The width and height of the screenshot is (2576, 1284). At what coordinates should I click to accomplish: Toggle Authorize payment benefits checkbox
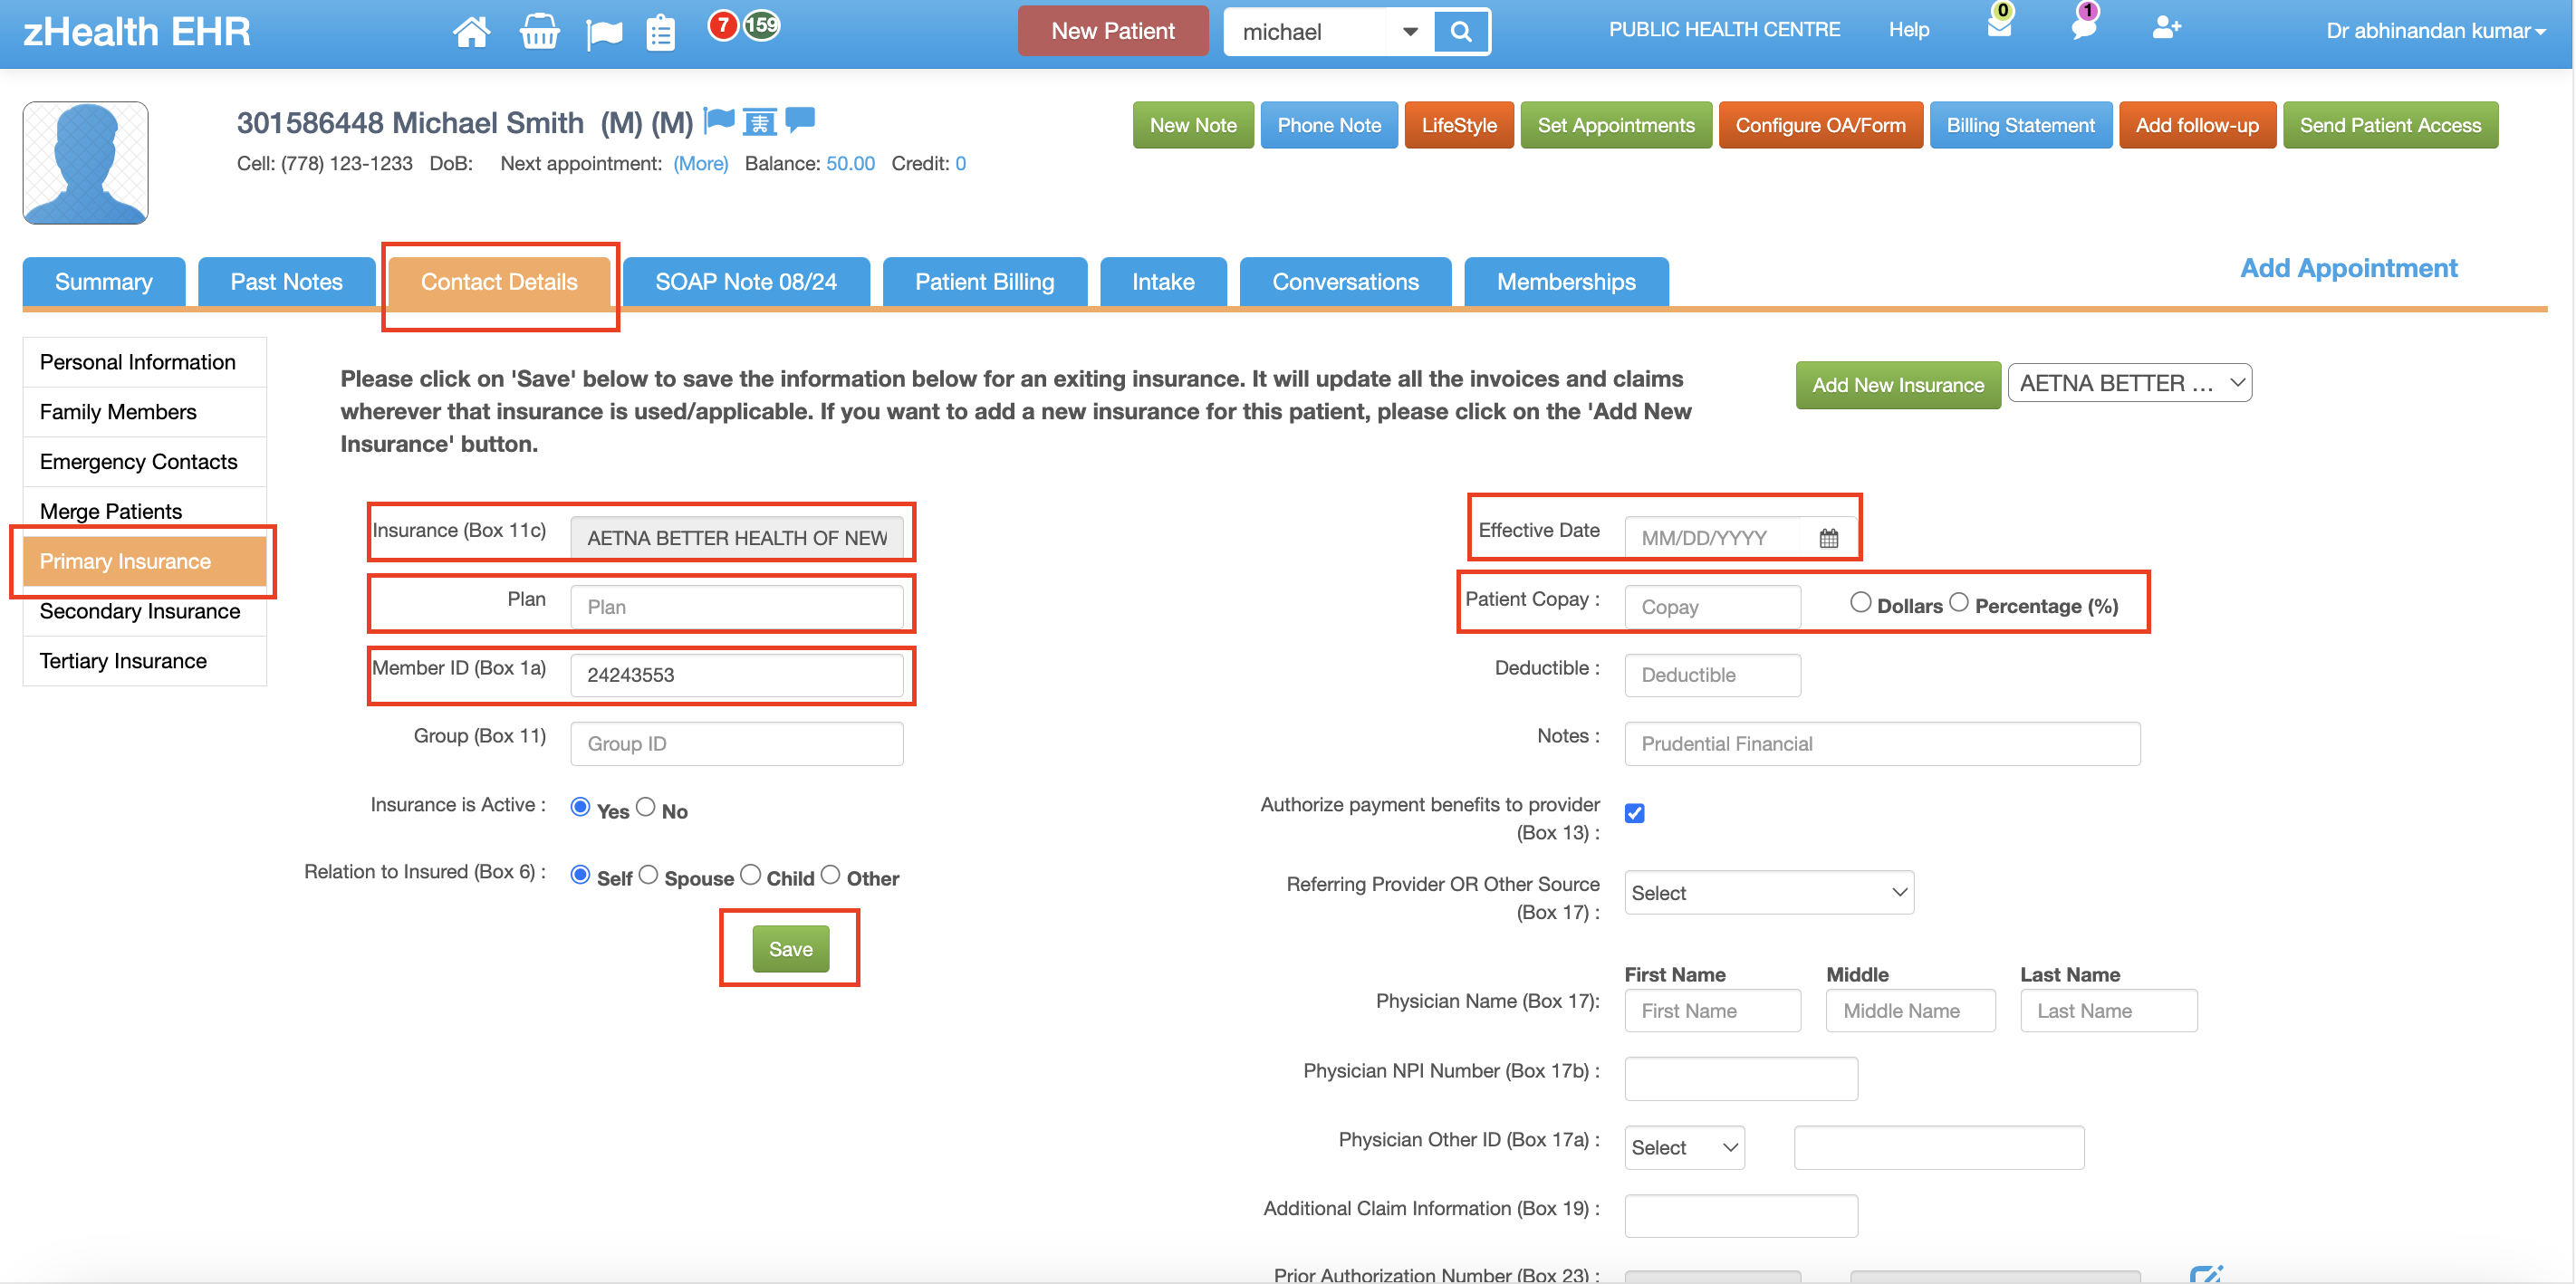[x=1634, y=813]
